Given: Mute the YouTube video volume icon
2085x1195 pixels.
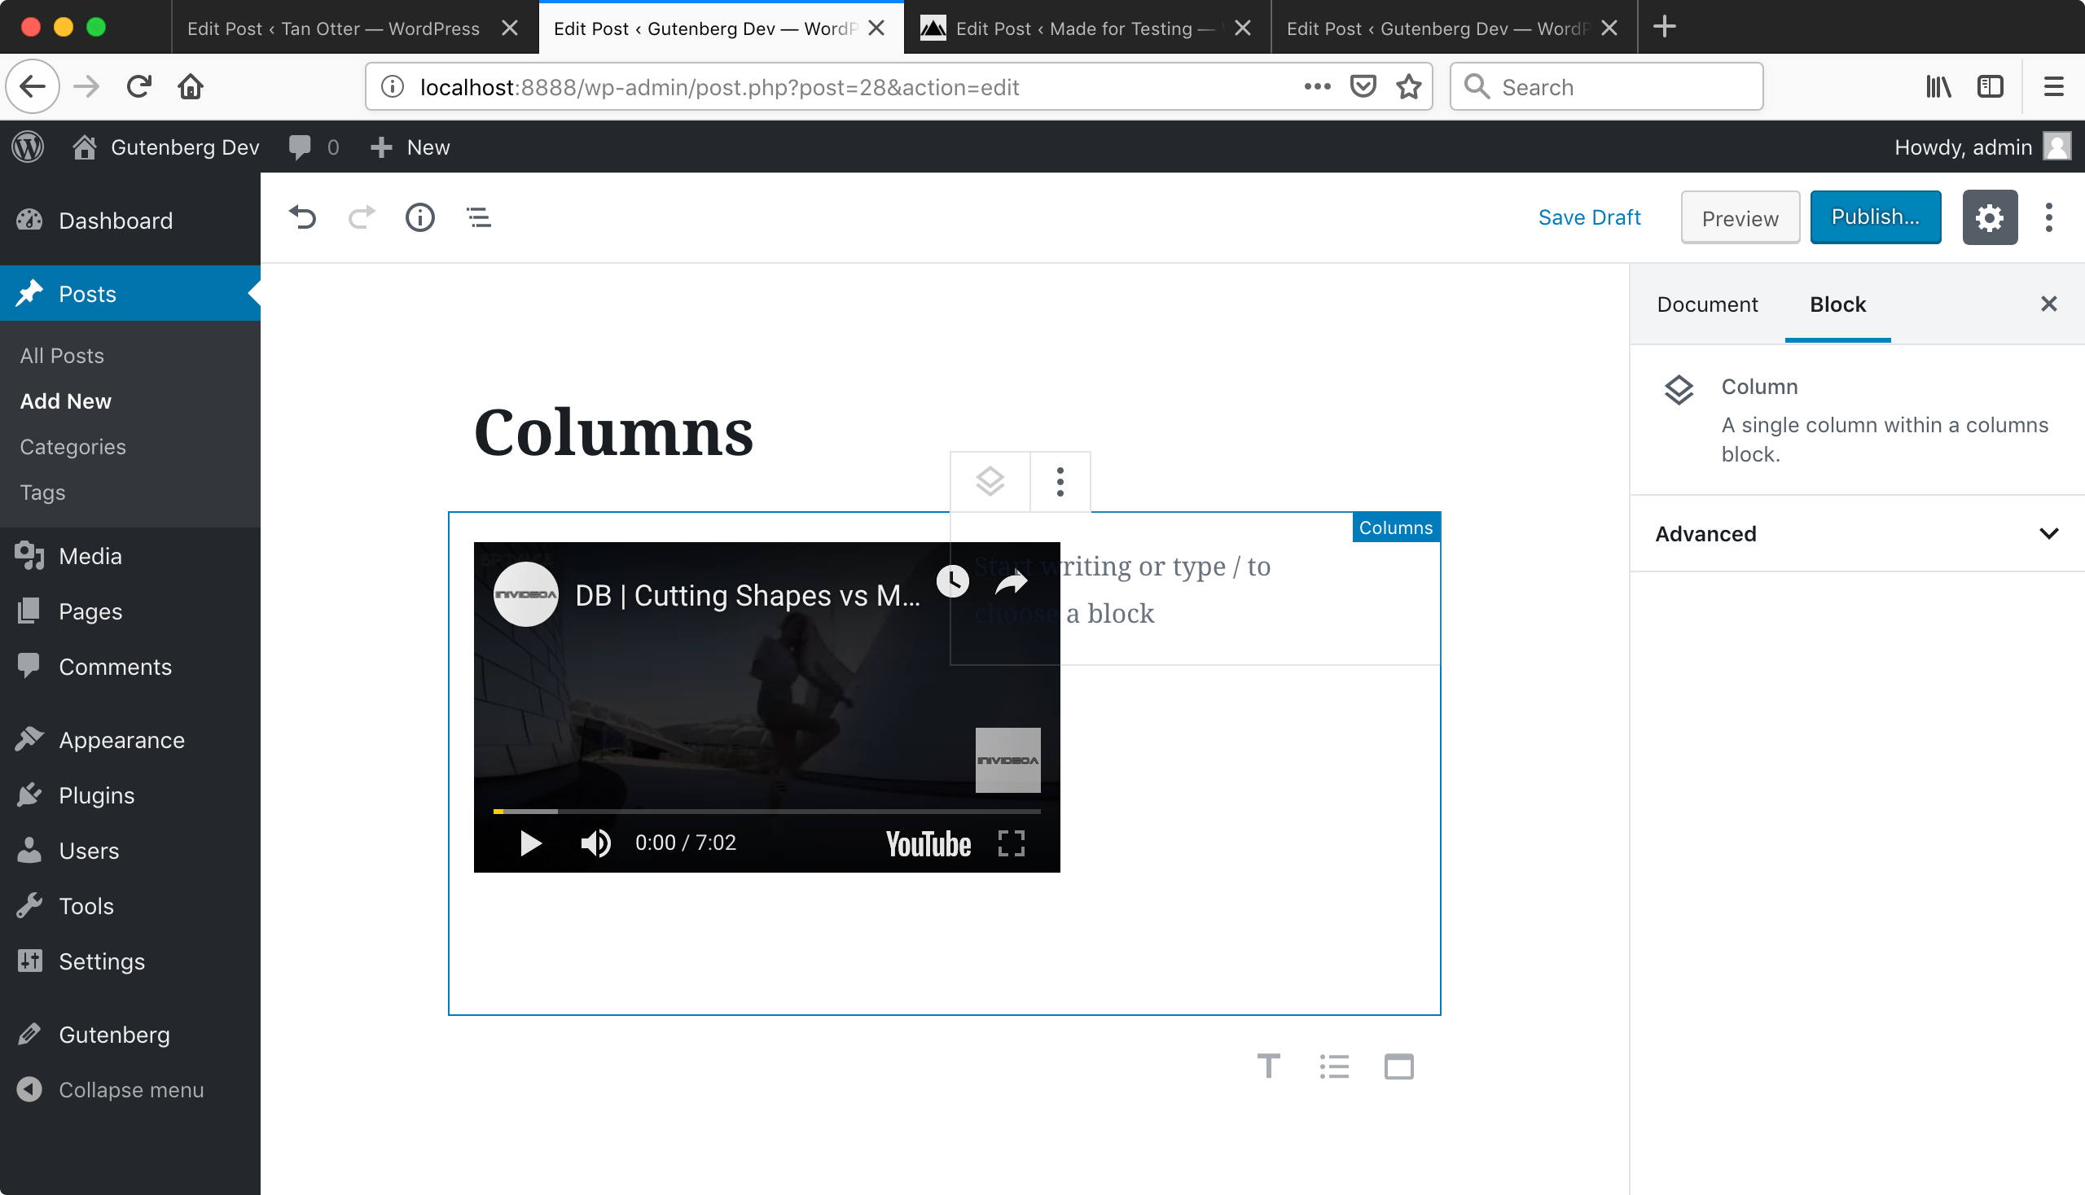Looking at the screenshot, I should 595,843.
